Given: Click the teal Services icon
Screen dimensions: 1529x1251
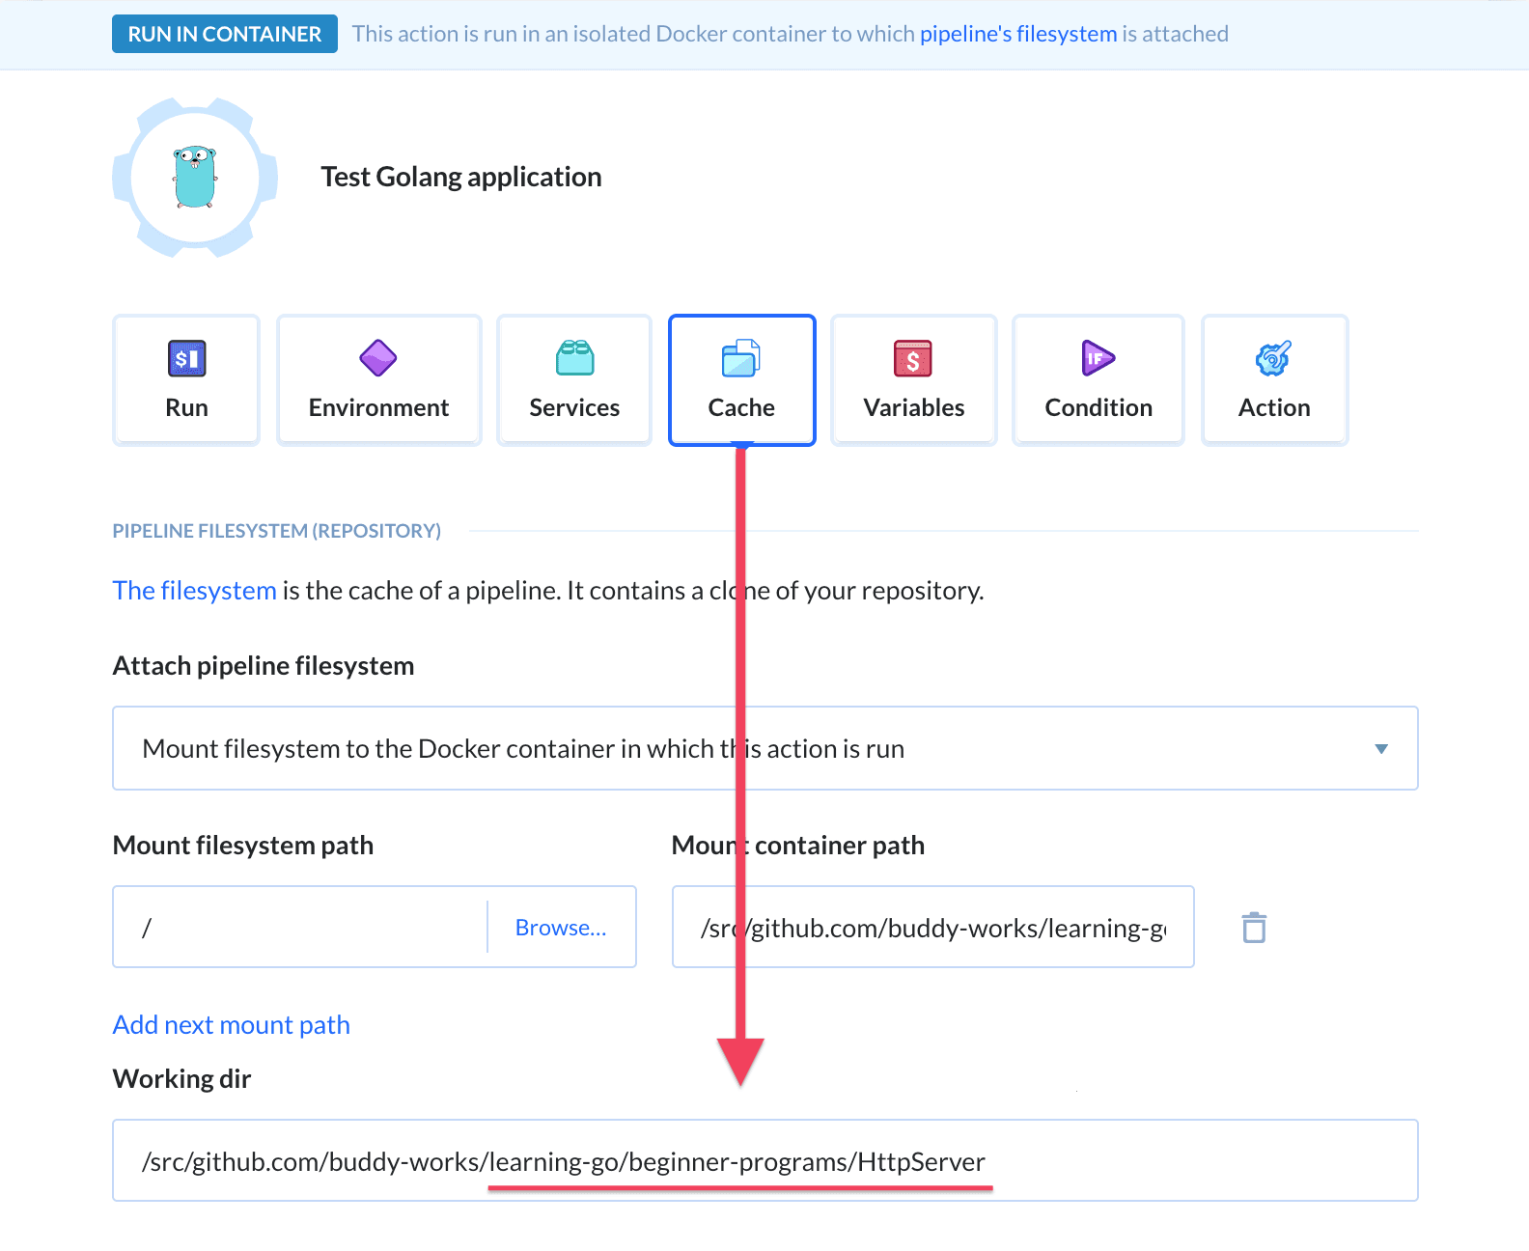Looking at the screenshot, I should (574, 358).
